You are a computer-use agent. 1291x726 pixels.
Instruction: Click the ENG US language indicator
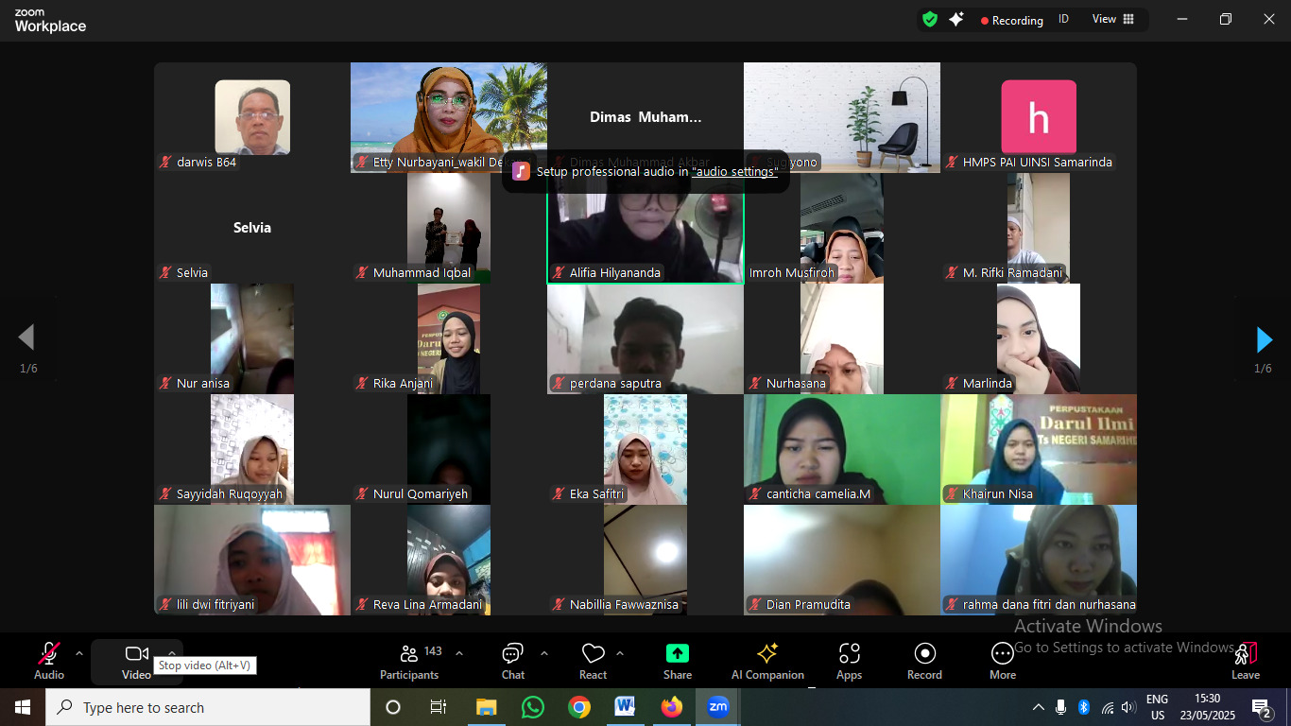(x=1158, y=707)
